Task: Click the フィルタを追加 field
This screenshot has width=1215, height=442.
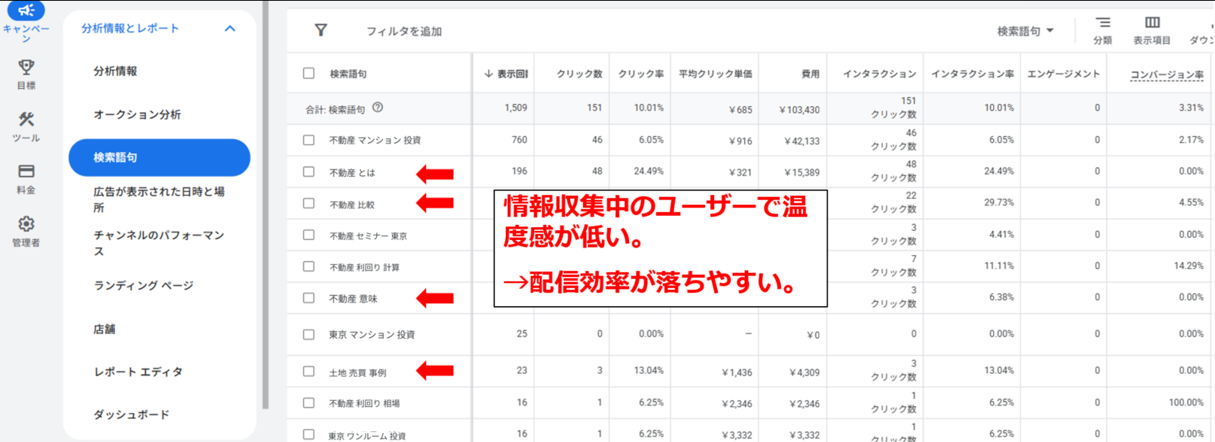Action: click(x=404, y=31)
